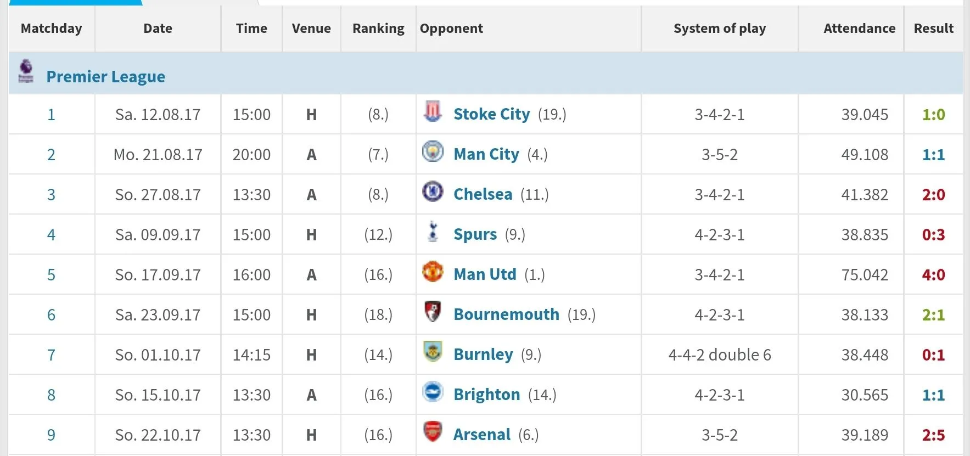This screenshot has height=456, width=970.
Task: Click the Man Utd club crest
Action: point(433,272)
